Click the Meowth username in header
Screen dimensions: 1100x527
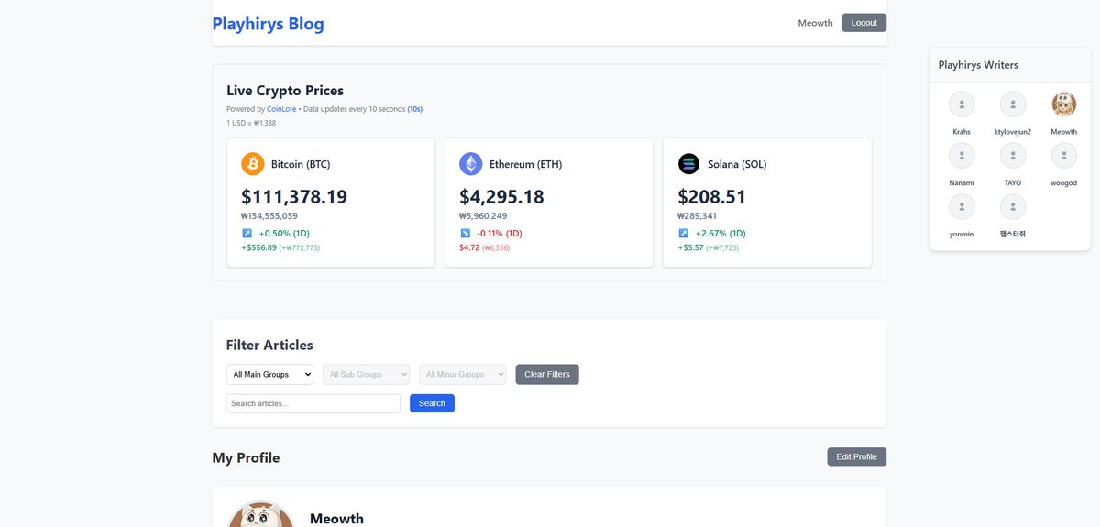tap(816, 23)
